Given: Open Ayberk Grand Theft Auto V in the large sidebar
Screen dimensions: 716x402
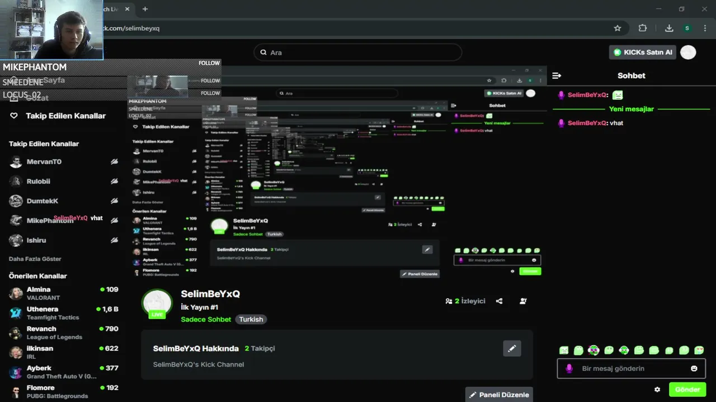Looking at the screenshot, I should click(64, 372).
